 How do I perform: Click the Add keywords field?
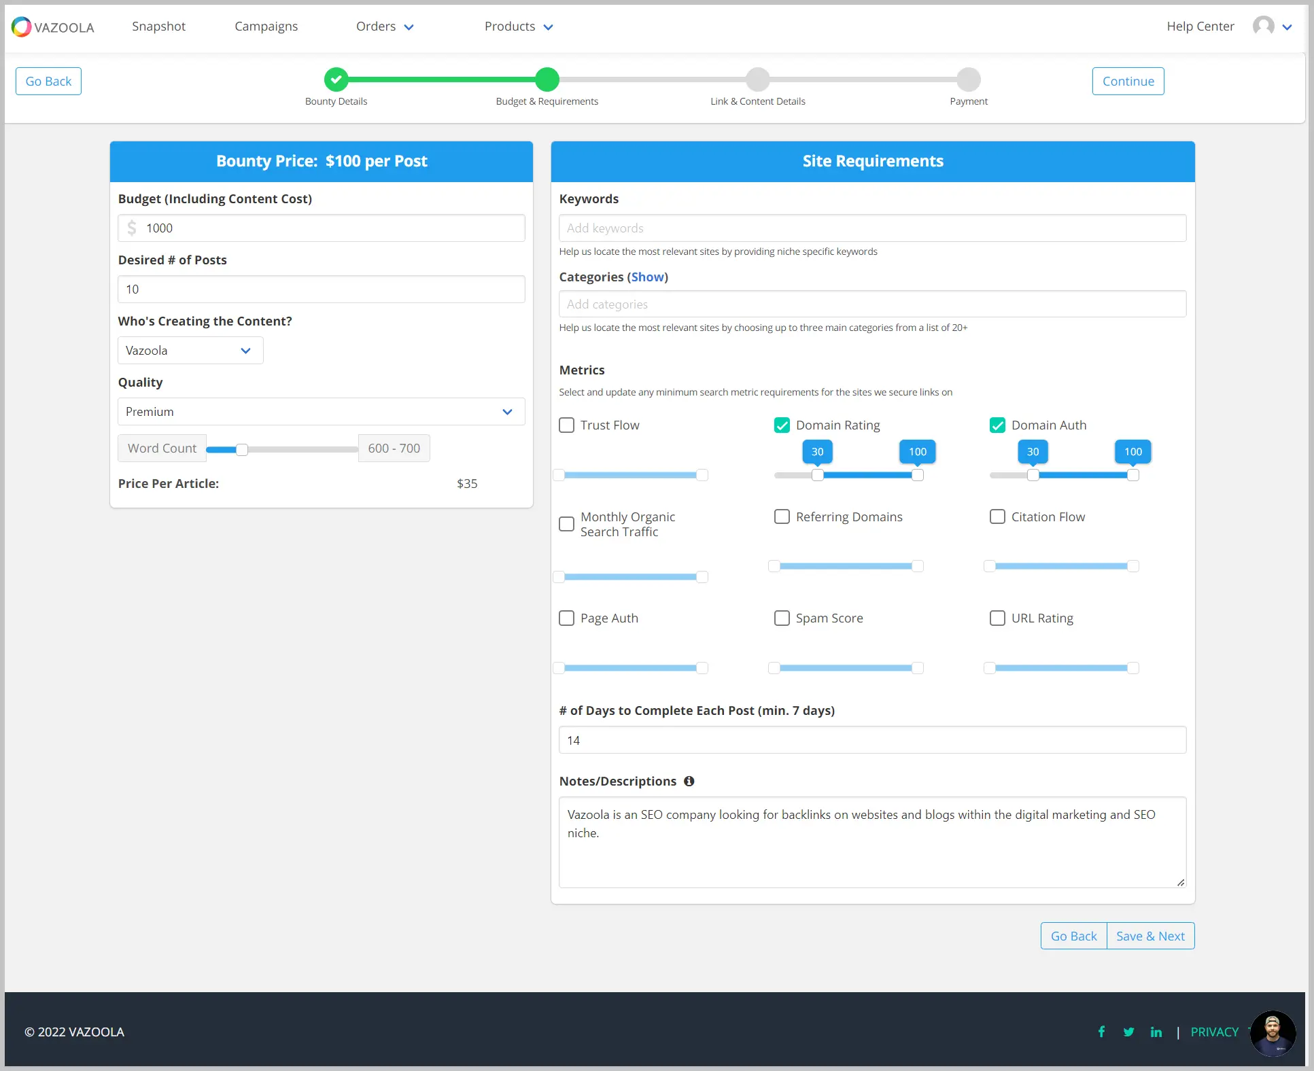pos(872,228)
